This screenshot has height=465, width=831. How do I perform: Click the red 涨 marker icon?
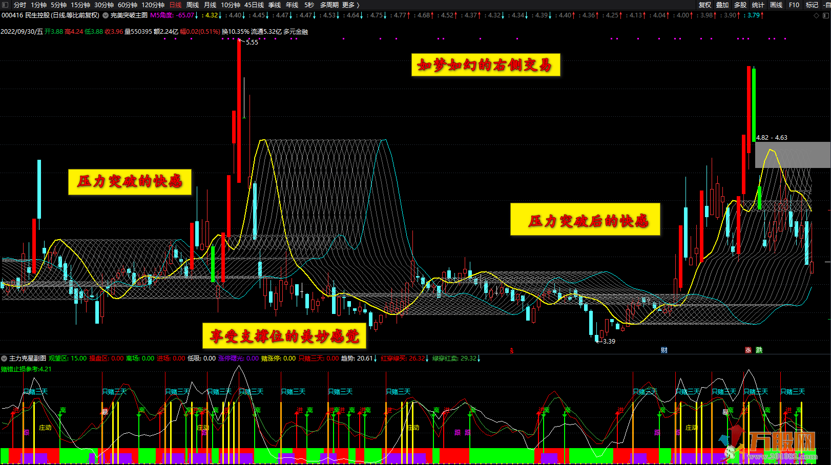click(x=748, y=350)
